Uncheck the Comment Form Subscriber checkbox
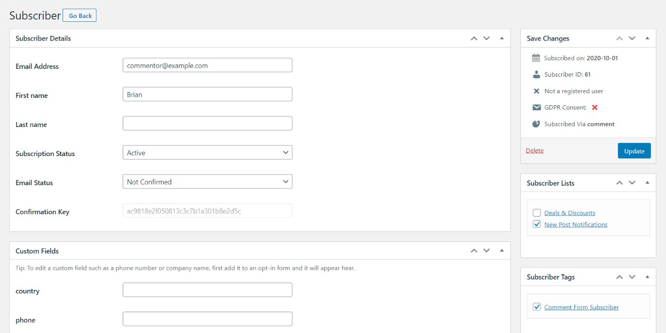 coord(536,307)
